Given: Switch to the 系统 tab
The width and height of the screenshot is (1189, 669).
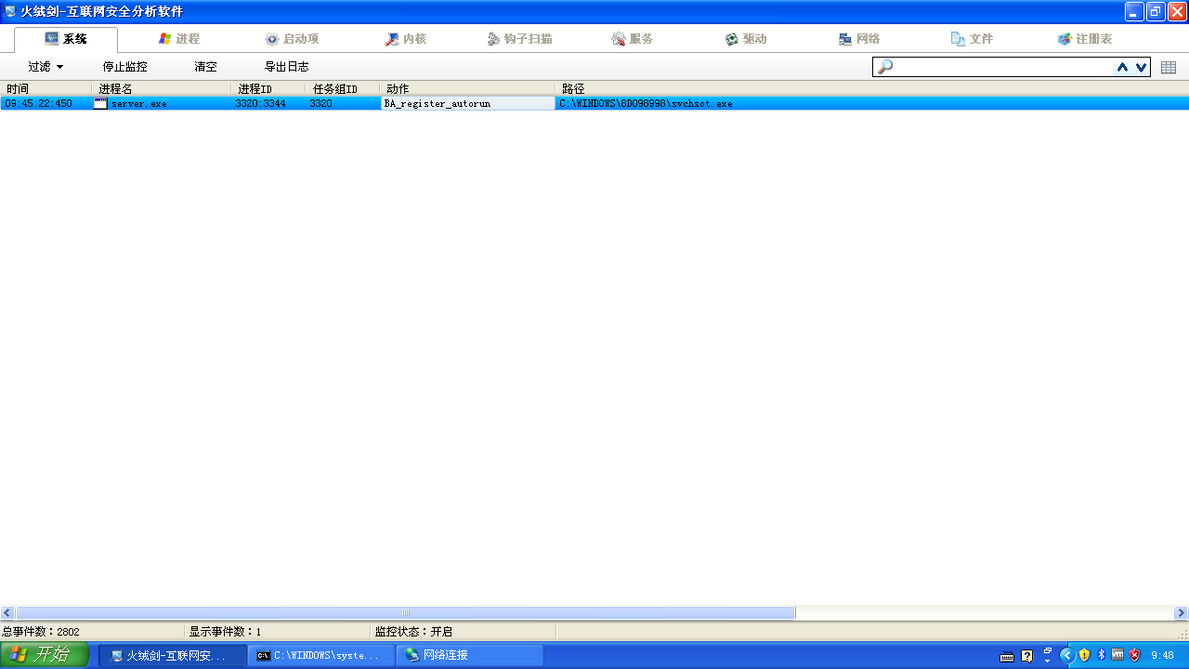Looking at the screenshot, I should 66,39.
